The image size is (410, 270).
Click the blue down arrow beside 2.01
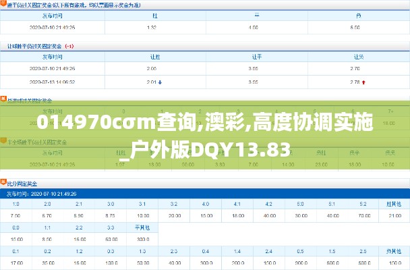[160, 82]
